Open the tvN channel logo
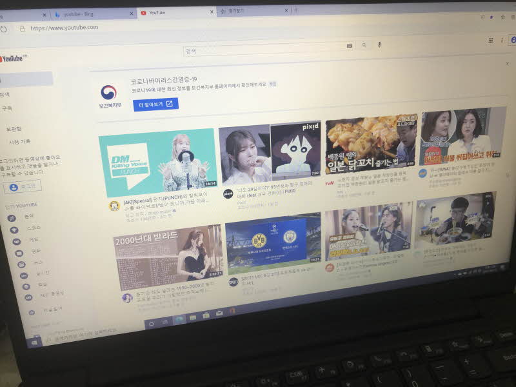 click(330, 183)
